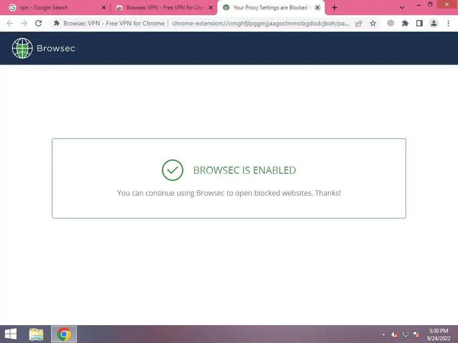Screen dimensions: 458x343
Task: Go back to the previous page
Action: [10, 23]
